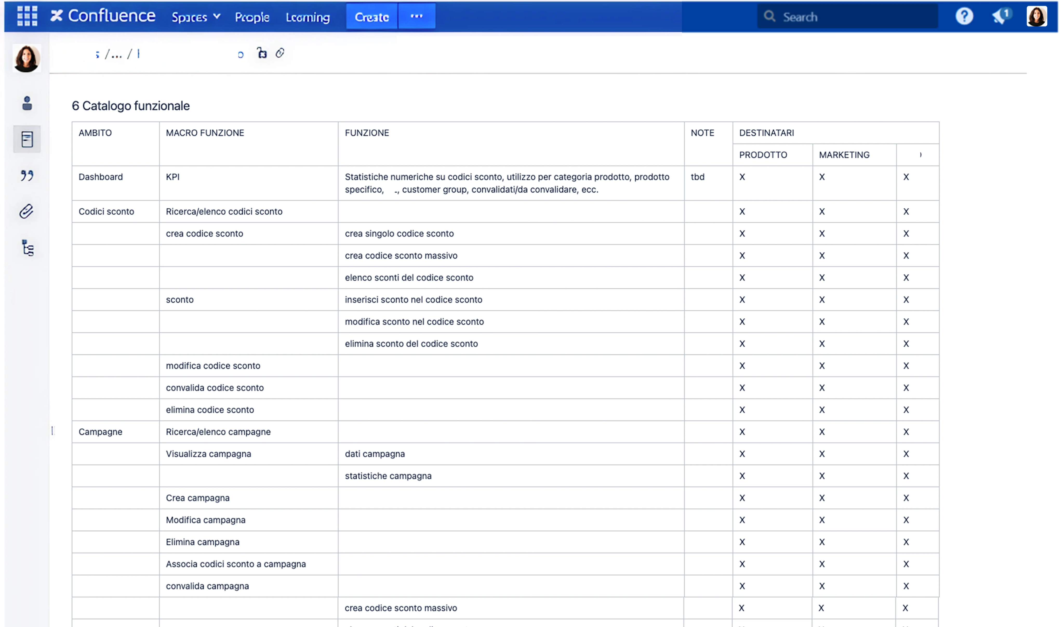Click the unlocked page restrictions icon
1064x627 pixels.
pos(262,53)
